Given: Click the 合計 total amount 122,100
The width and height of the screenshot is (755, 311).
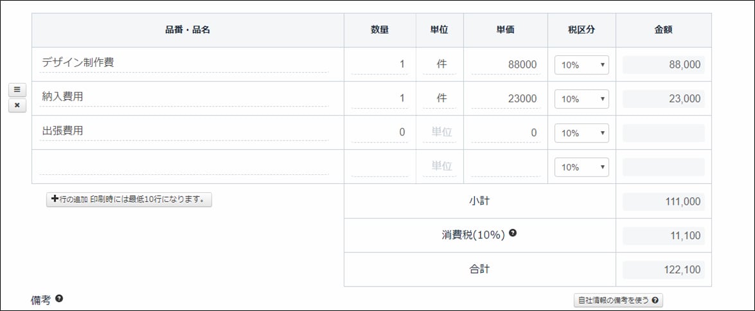Looking at the screenshot, I should (664, 270).
